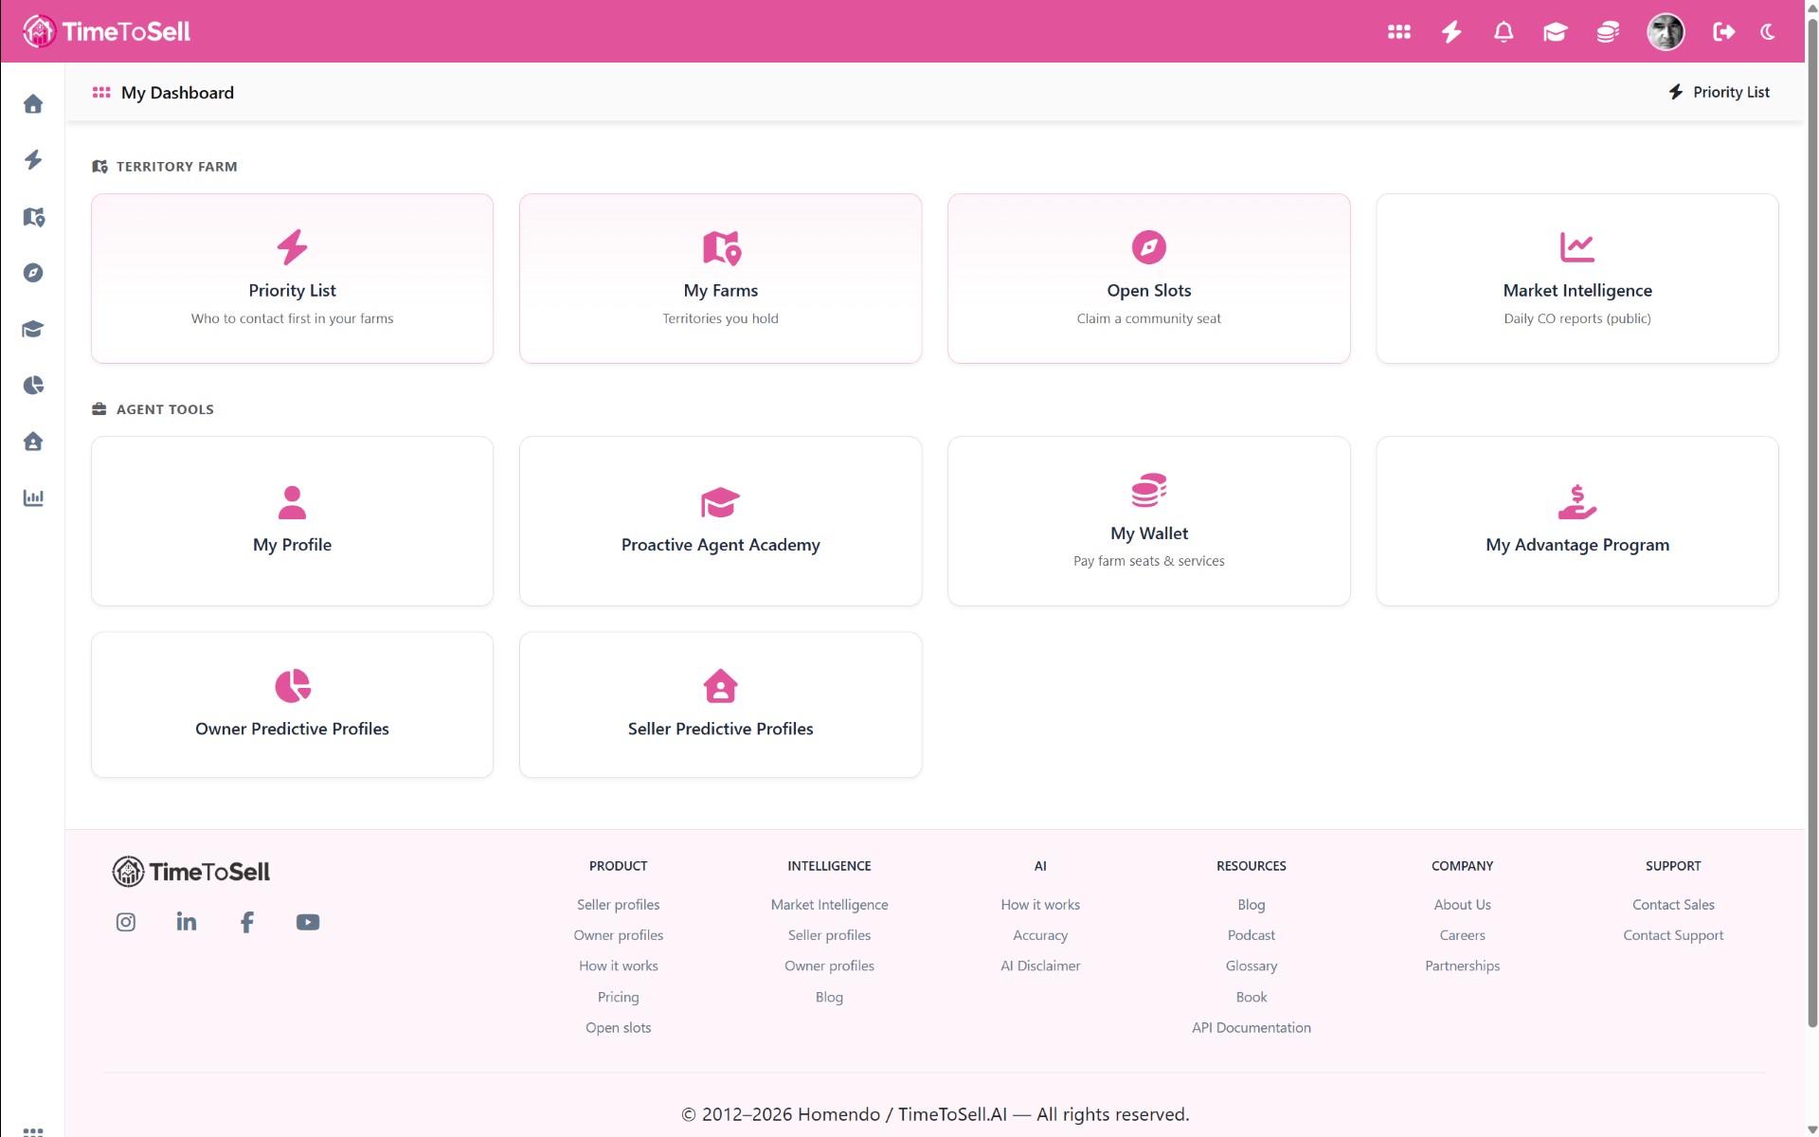Open Market Intelligence footer link
1819x1137 pixels.
point(829,905)
